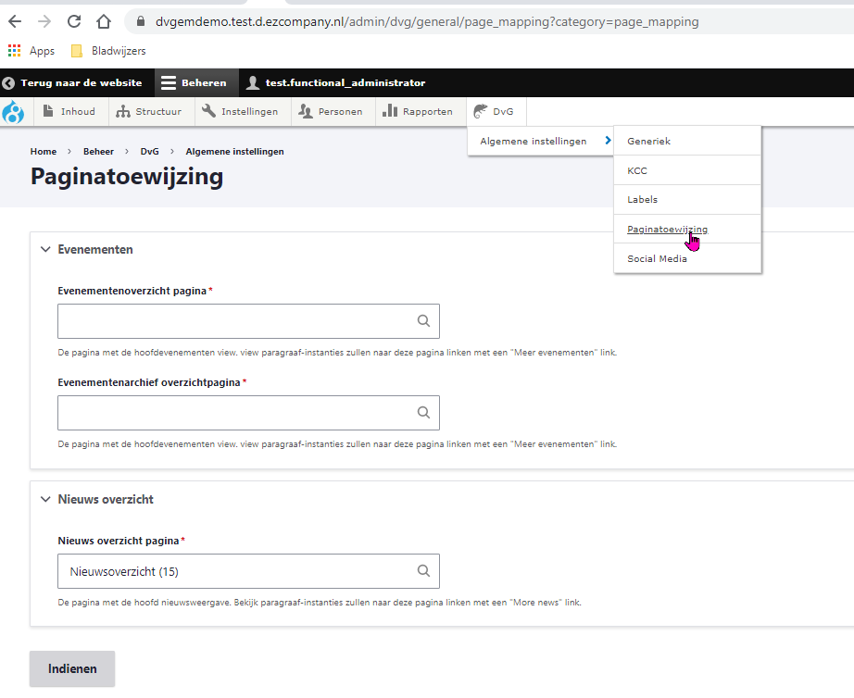Click the Drupal droplet home icon
Image resolution: width=854 pixels, height=698 pixels.
(14, 112)
